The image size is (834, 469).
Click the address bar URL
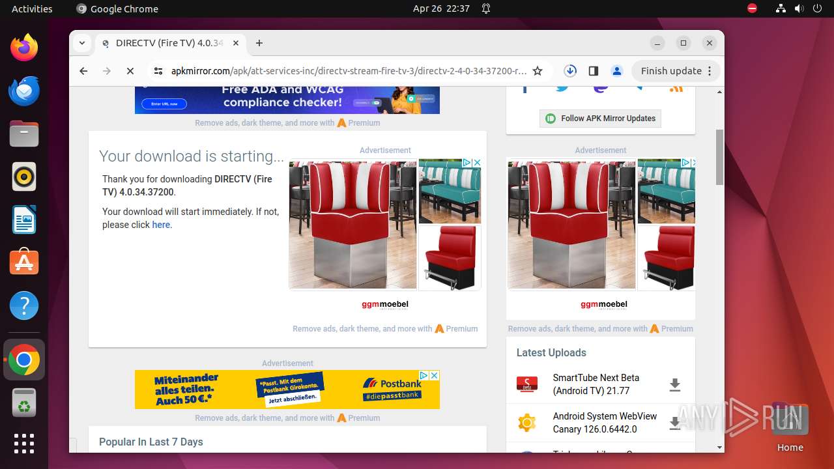(349, 71)
